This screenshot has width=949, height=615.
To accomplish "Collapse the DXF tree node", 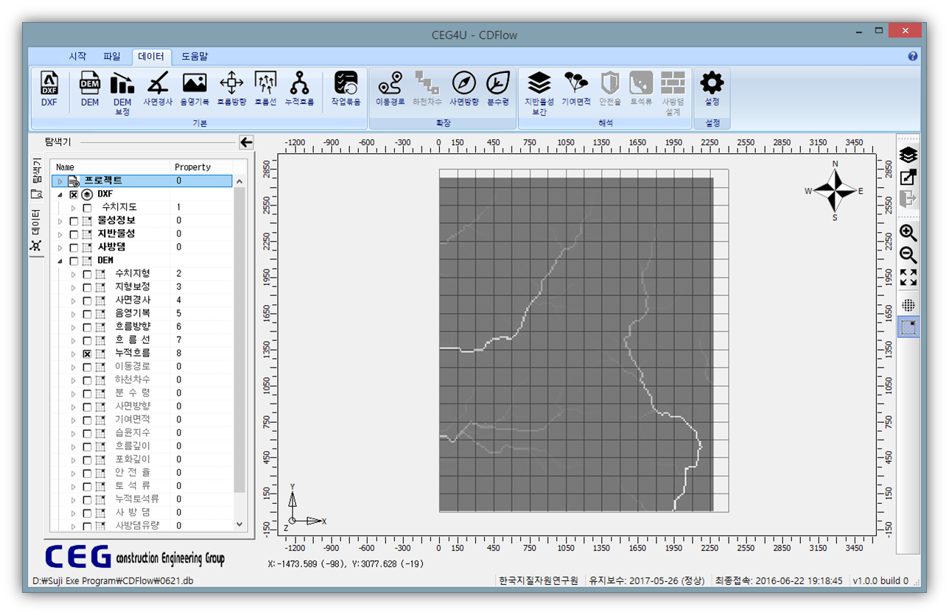I will point(60,194).
